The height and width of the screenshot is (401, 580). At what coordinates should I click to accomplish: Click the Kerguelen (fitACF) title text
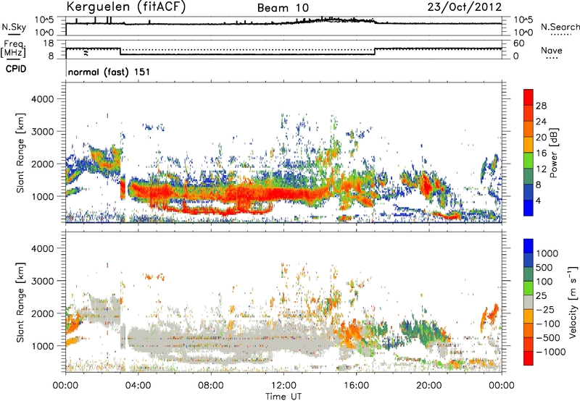point(125,7)
